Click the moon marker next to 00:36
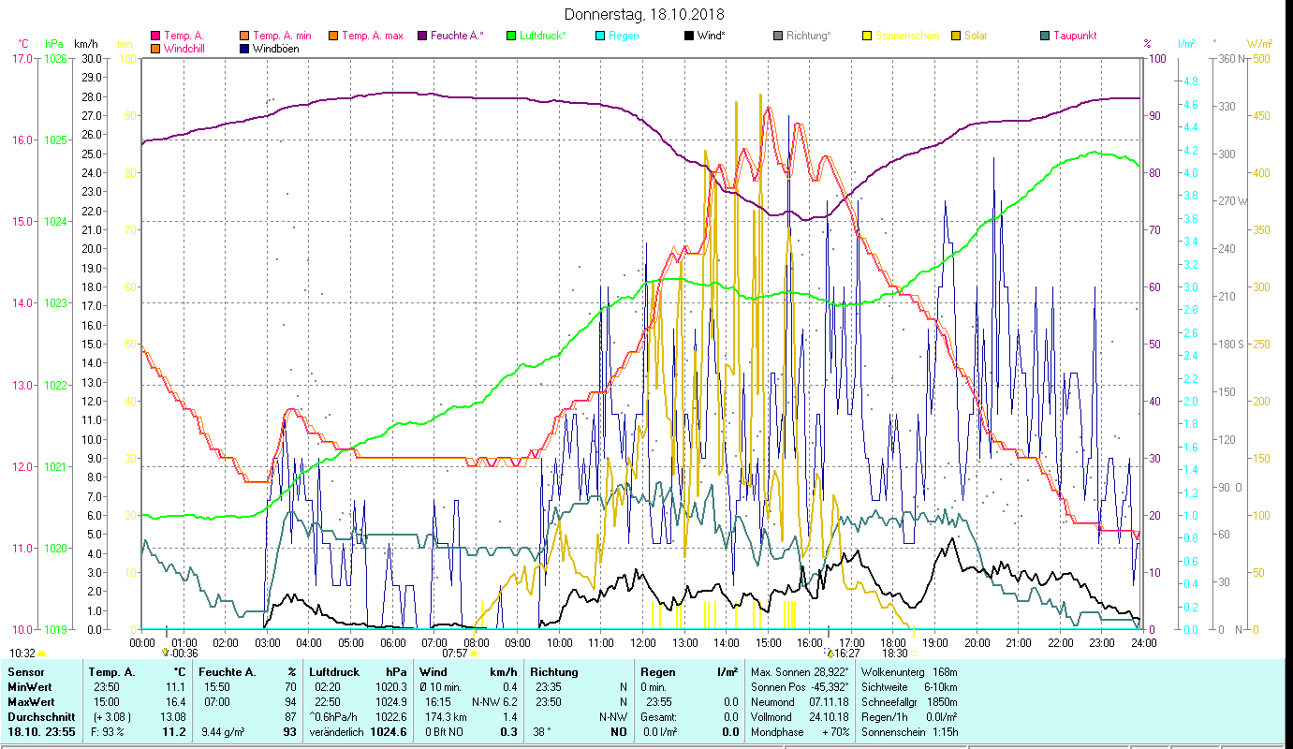Viewport: 1293px width, 749px height. click(x=167, y=653)
